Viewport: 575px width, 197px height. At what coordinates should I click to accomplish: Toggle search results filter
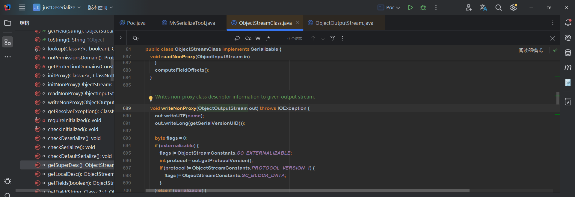click(x=333, y=38)
